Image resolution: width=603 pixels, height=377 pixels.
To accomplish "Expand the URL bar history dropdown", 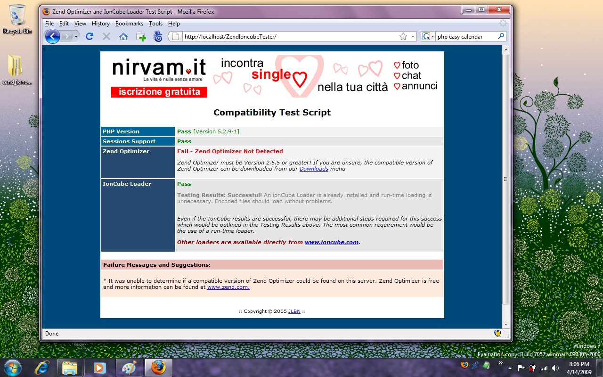I will click(x=413, y=36).
